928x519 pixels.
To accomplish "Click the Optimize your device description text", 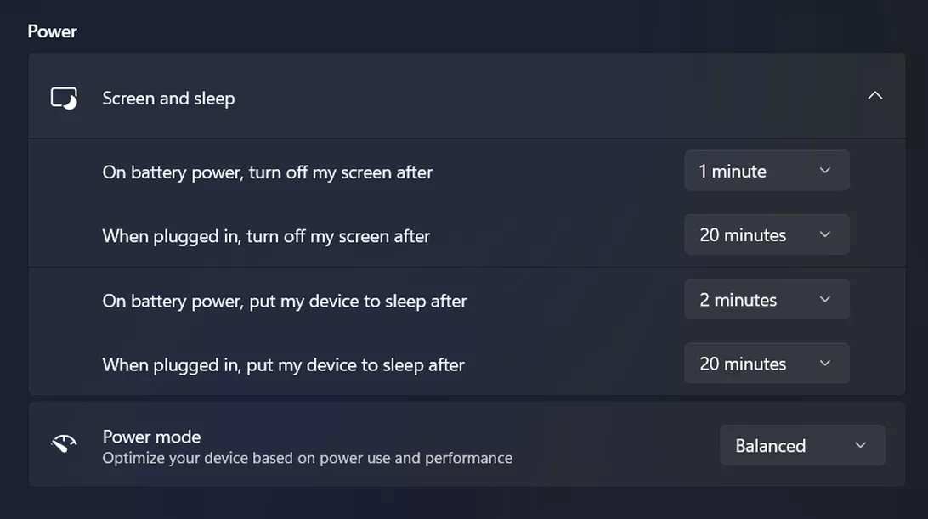I will point(307,457).
